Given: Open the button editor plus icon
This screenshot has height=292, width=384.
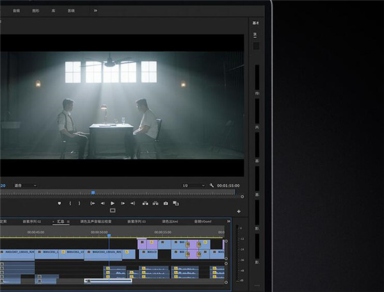Looking at the screenshot, I should pos(239,211).
